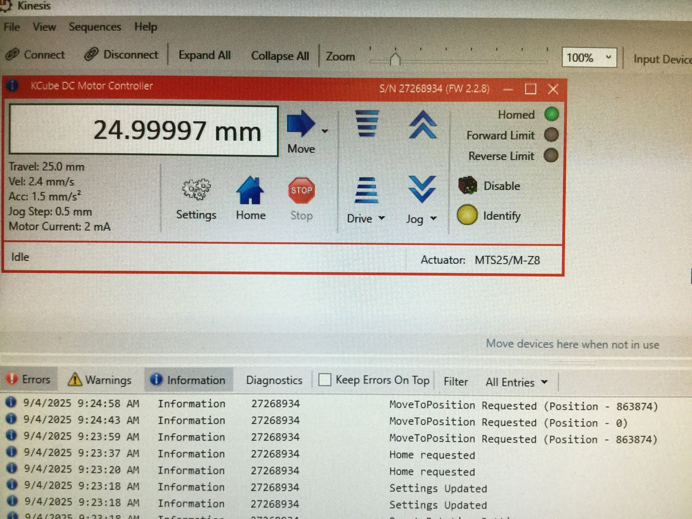Check the Keep Errors On Top box
Image resolution: width=692 pixels, height=519 pixels.
325,380
